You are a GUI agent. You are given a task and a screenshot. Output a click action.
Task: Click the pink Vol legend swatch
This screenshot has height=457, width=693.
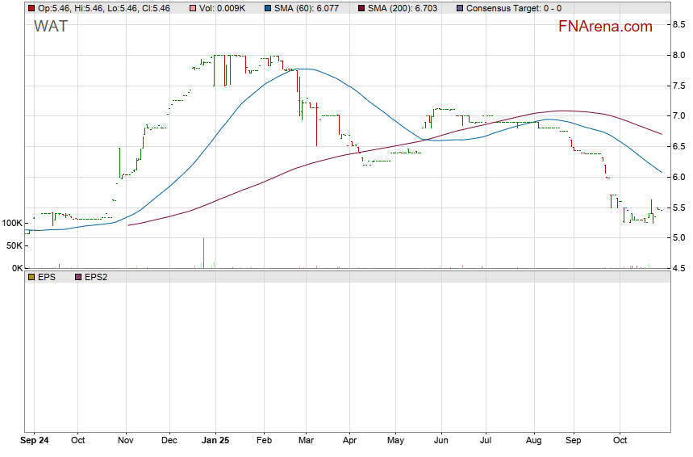point(192,8)
